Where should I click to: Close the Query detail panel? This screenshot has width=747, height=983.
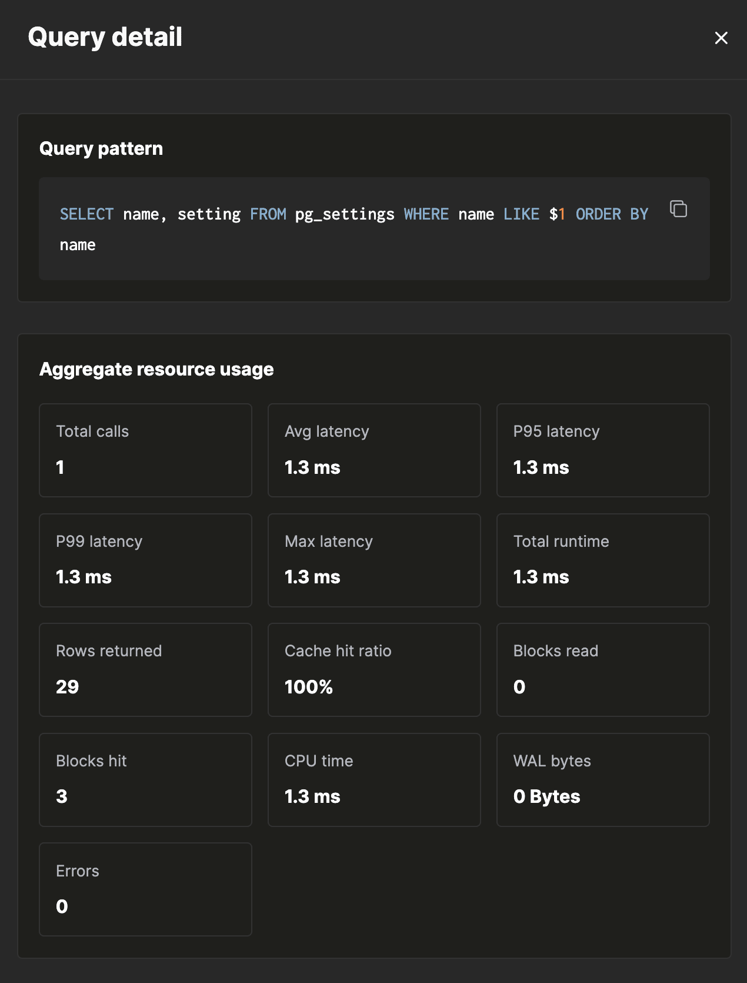(721, 38)
